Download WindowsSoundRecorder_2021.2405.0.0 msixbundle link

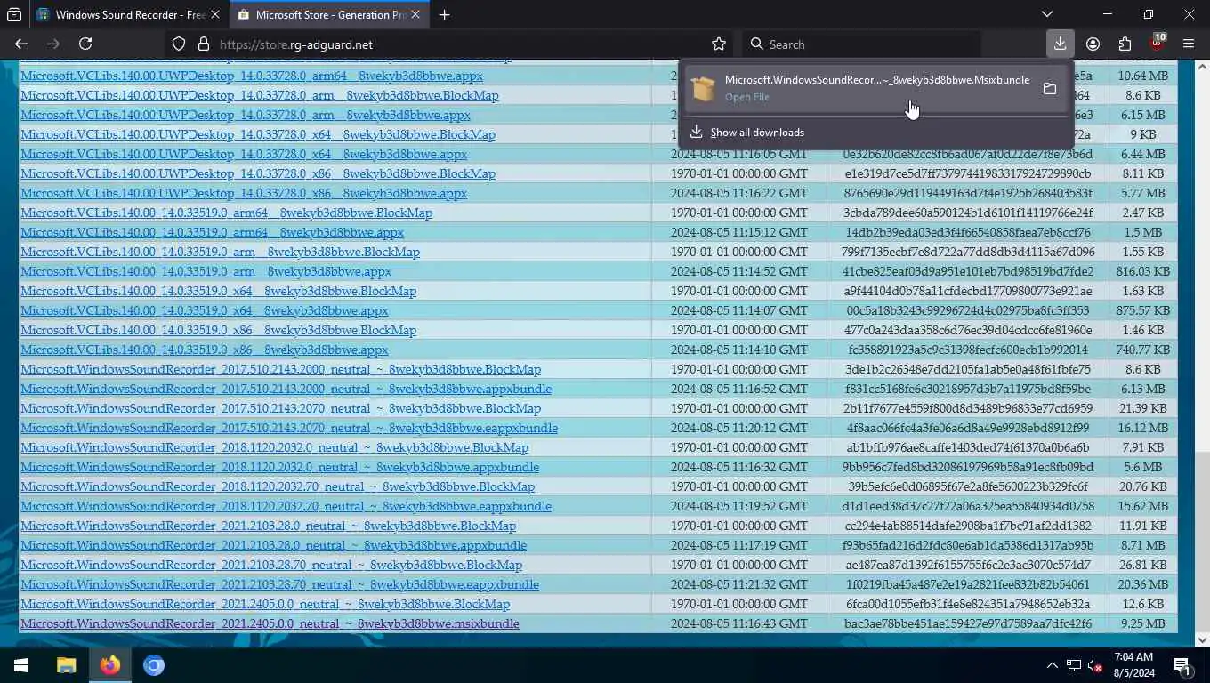coord(270,623)
